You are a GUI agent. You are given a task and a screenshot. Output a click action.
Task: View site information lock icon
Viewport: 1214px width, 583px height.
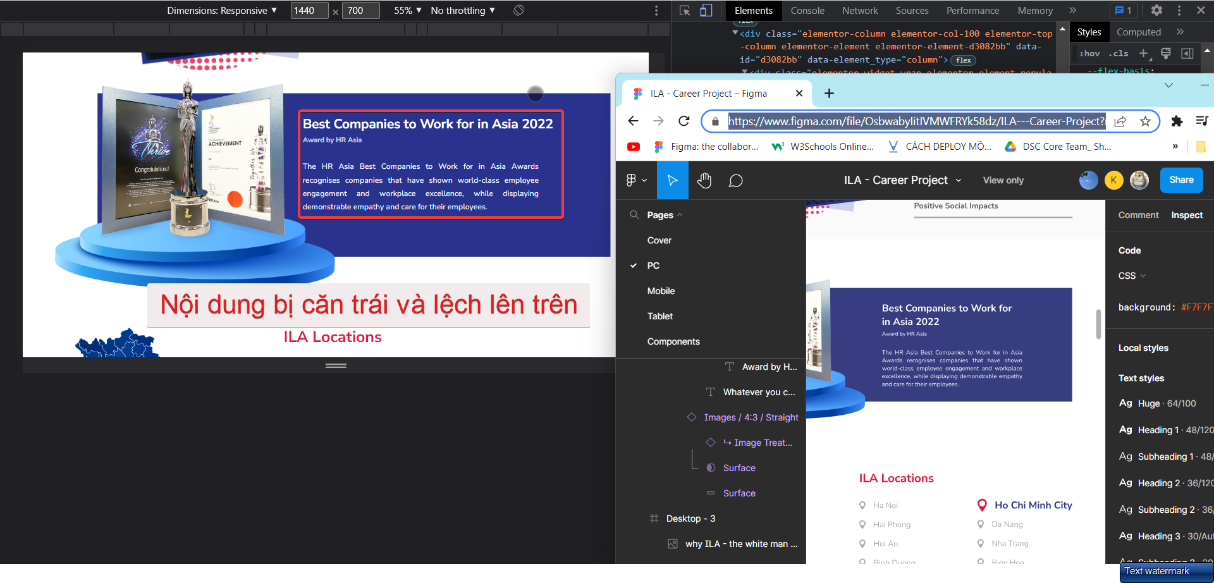coord(715,121)
